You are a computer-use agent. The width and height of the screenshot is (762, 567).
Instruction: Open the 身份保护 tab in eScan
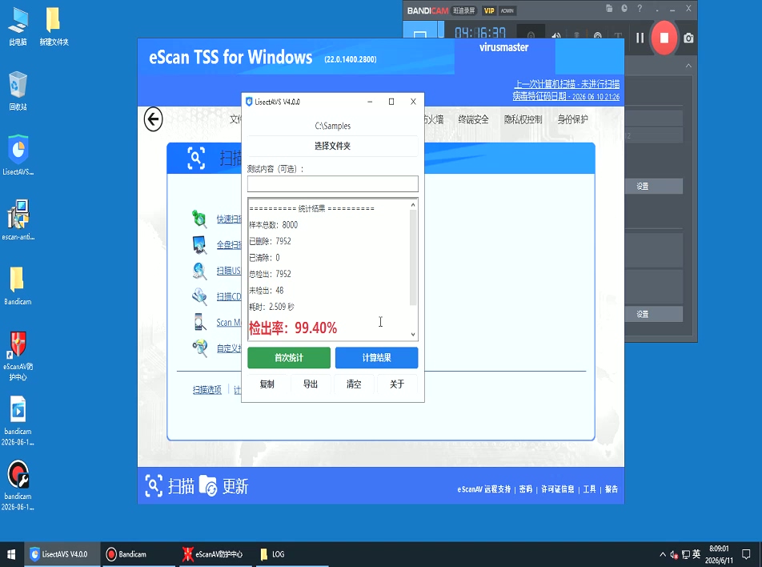572,119
